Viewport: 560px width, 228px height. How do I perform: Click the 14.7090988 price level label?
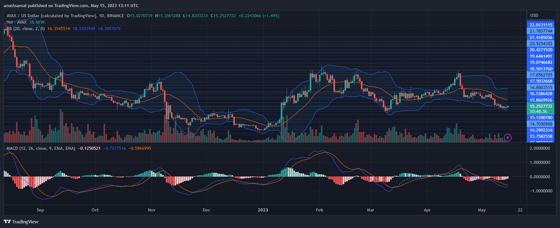(541, 124)
